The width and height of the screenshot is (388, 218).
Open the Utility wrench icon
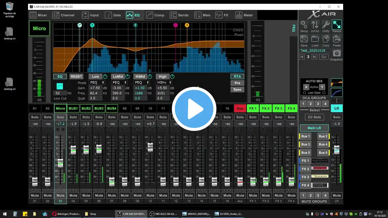(326, 25)
